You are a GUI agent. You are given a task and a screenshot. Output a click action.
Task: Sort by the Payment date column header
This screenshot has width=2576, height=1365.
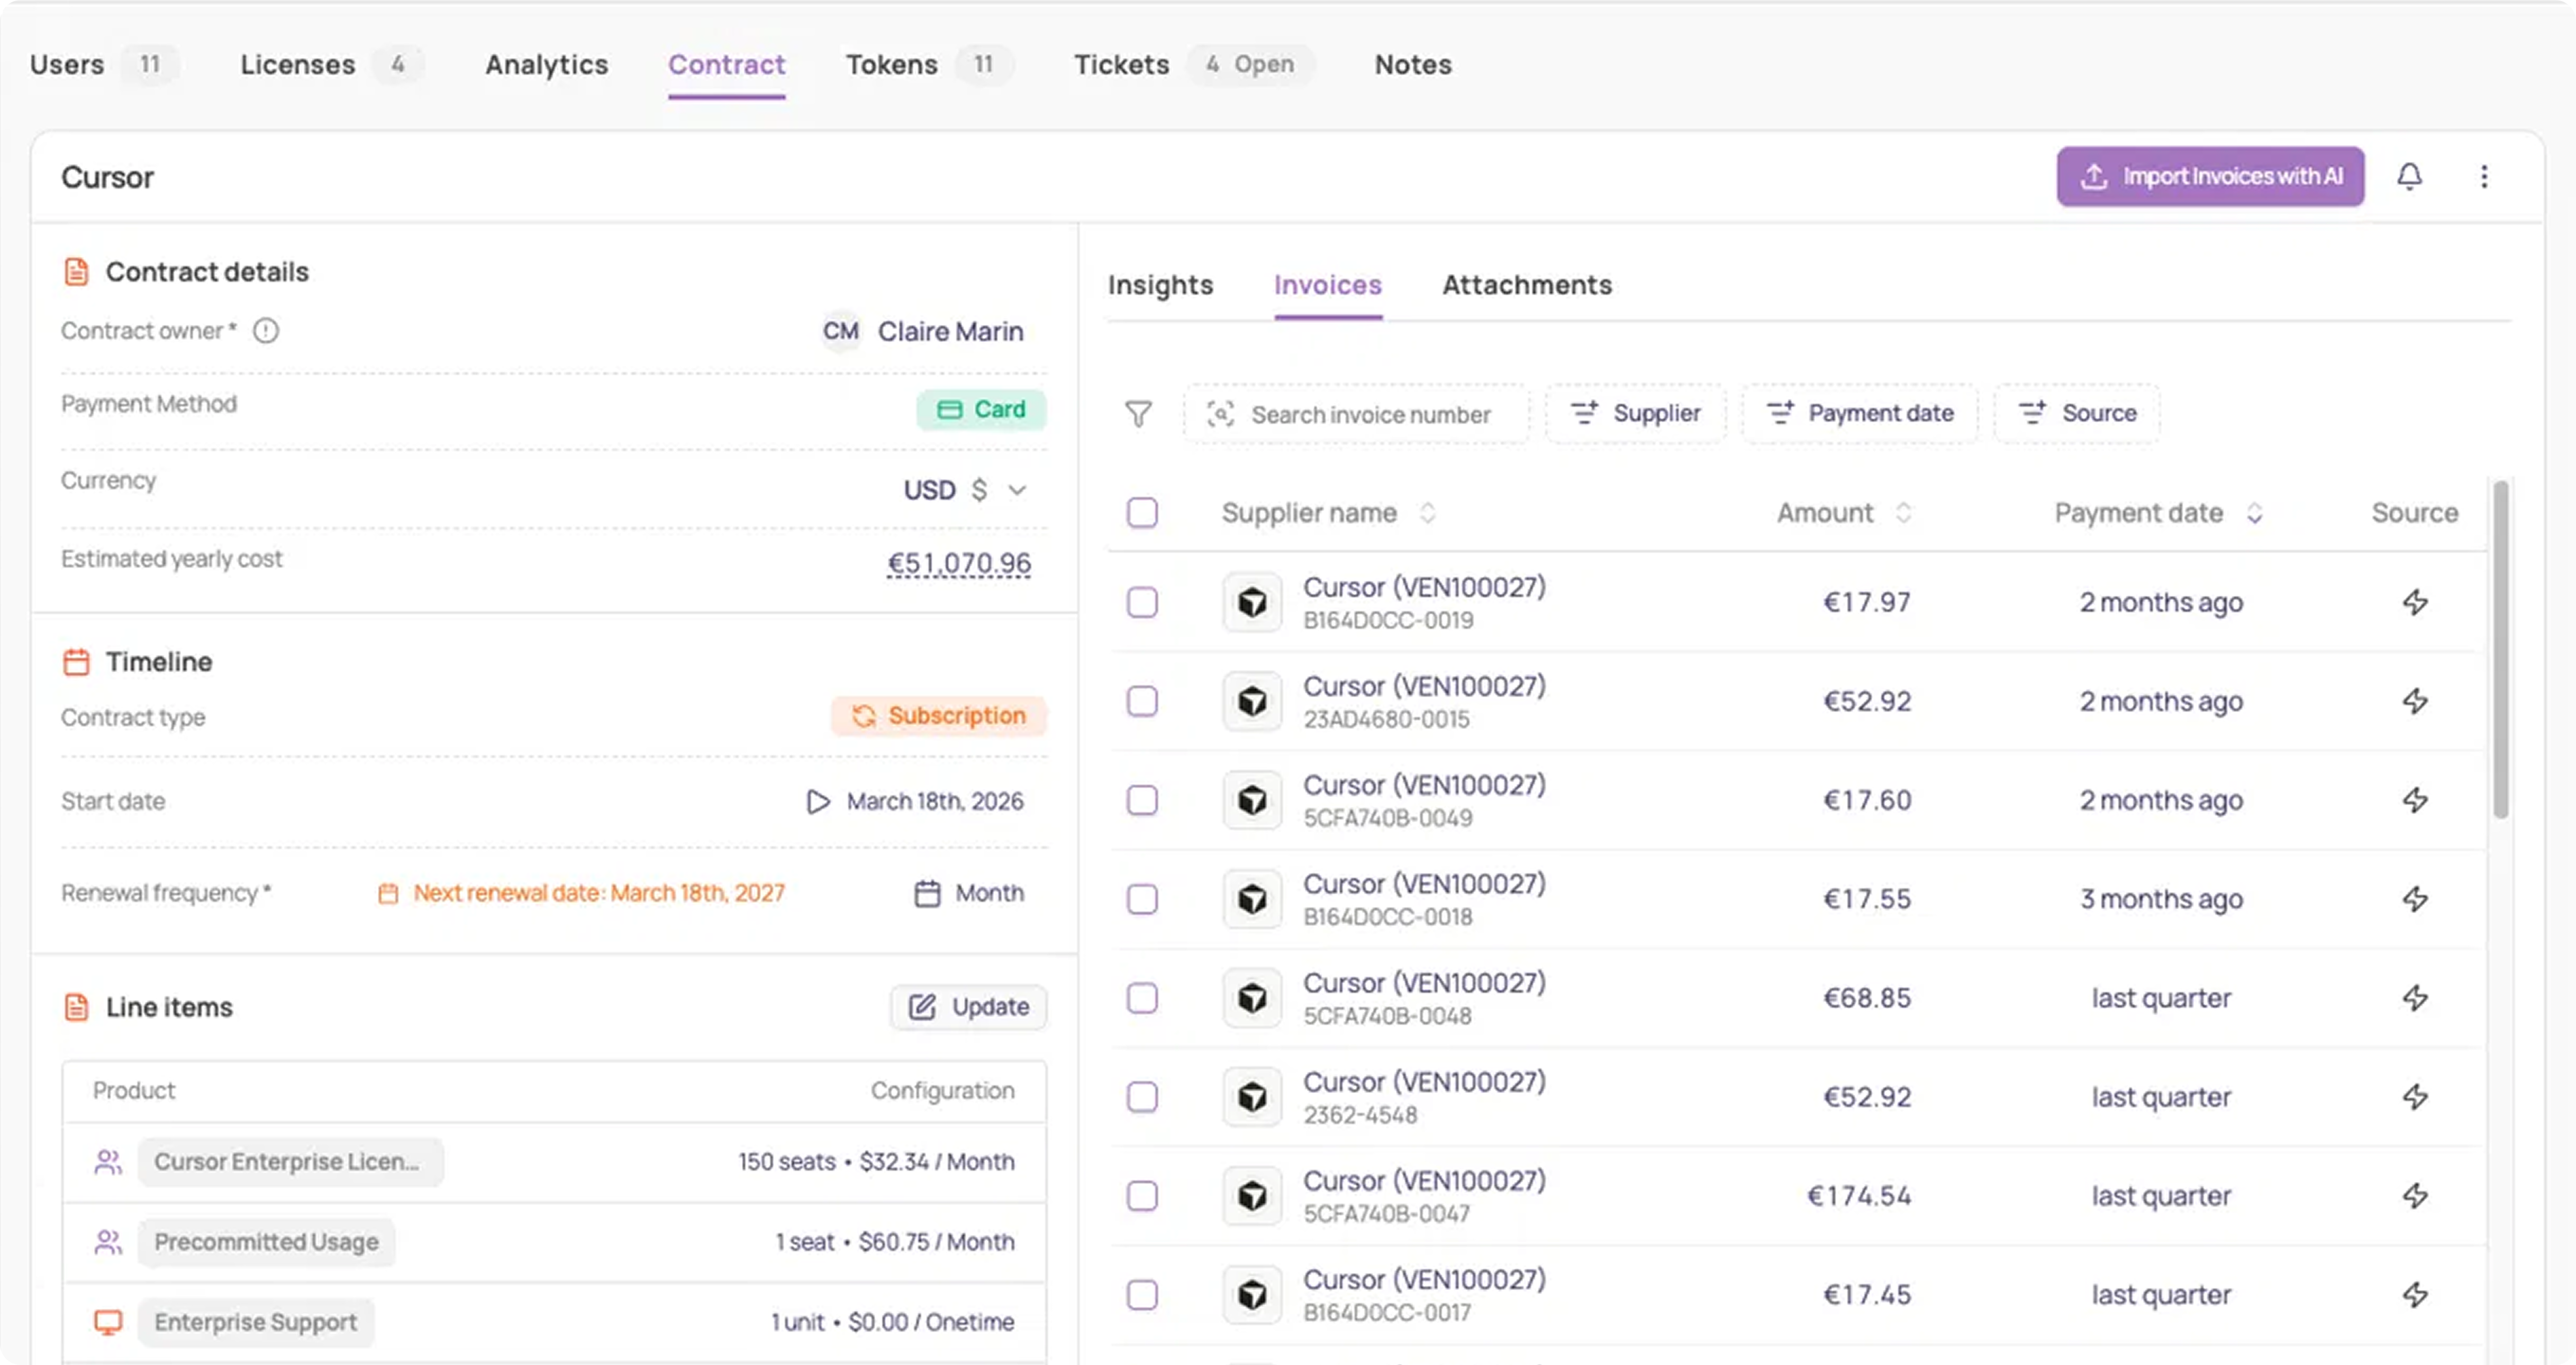coord(2158,513)
